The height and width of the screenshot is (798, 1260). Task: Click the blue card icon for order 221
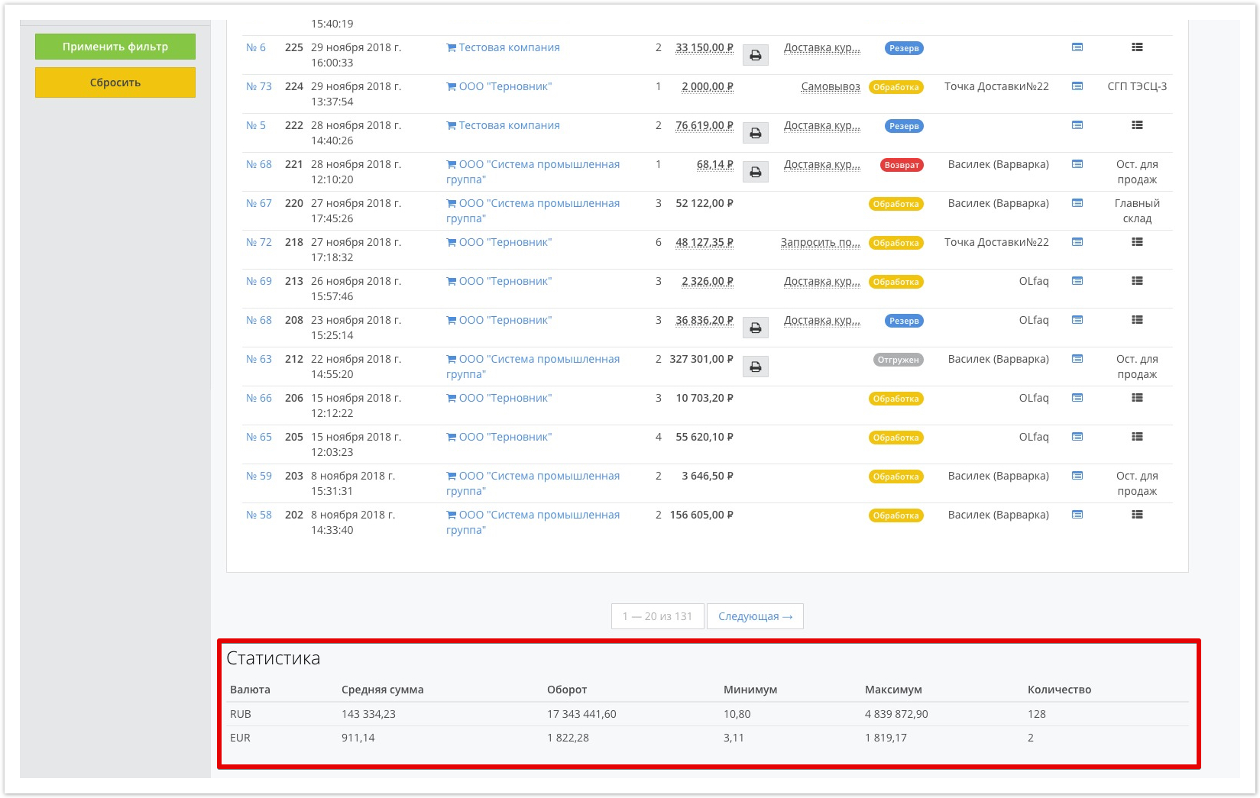tap(1077, 164)
